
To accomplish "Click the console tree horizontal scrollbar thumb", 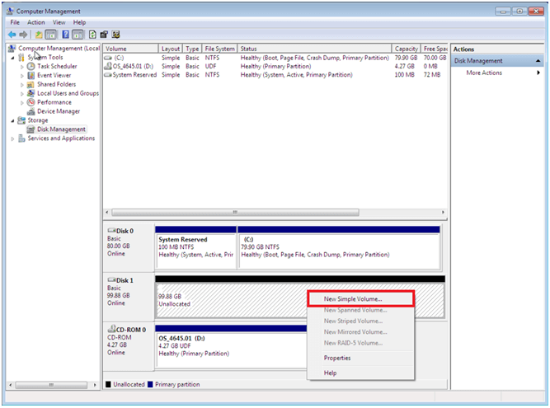I will tap(51, 385).
